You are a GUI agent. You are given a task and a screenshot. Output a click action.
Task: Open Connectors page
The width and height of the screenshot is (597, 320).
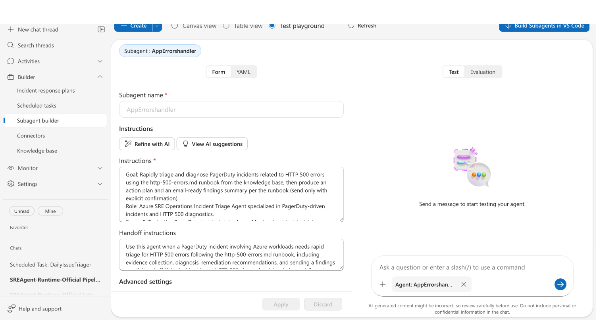point(31,136)
